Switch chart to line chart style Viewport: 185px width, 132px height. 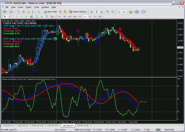[102, 11]
